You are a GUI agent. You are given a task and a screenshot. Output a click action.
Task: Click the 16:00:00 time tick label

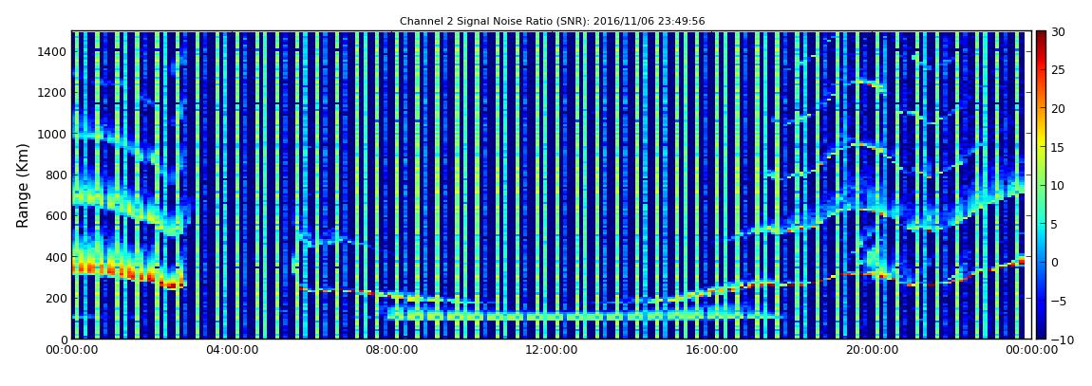click(710, 351)
